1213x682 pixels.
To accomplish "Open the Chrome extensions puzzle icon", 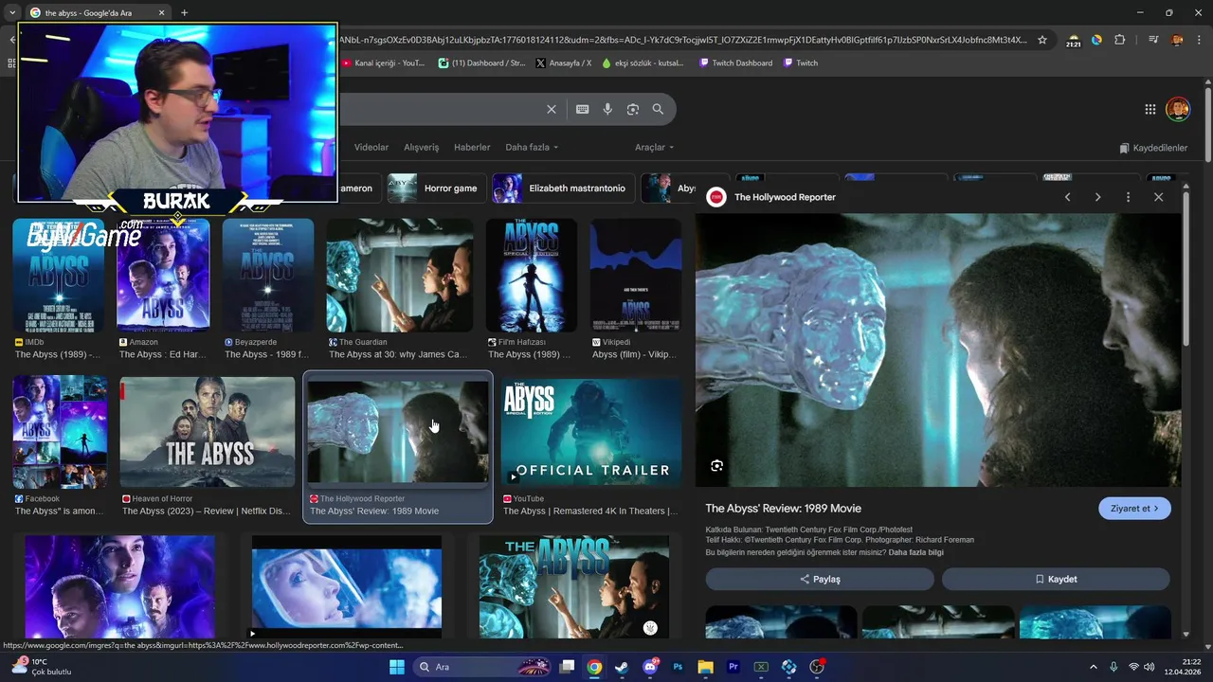I will coord(1120,40).
